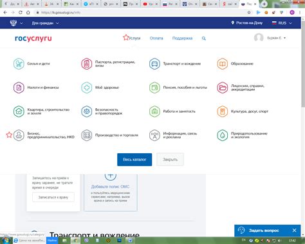Open the Chrome three-dot menu

(x=300, y=12)
